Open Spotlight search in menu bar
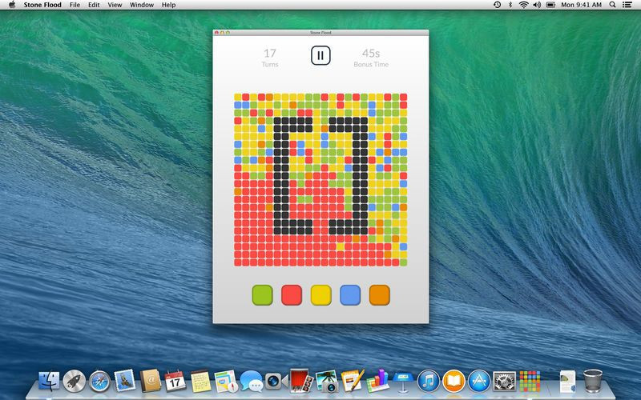The height and width of the screenshot is (400, 641). click(612, 5)
